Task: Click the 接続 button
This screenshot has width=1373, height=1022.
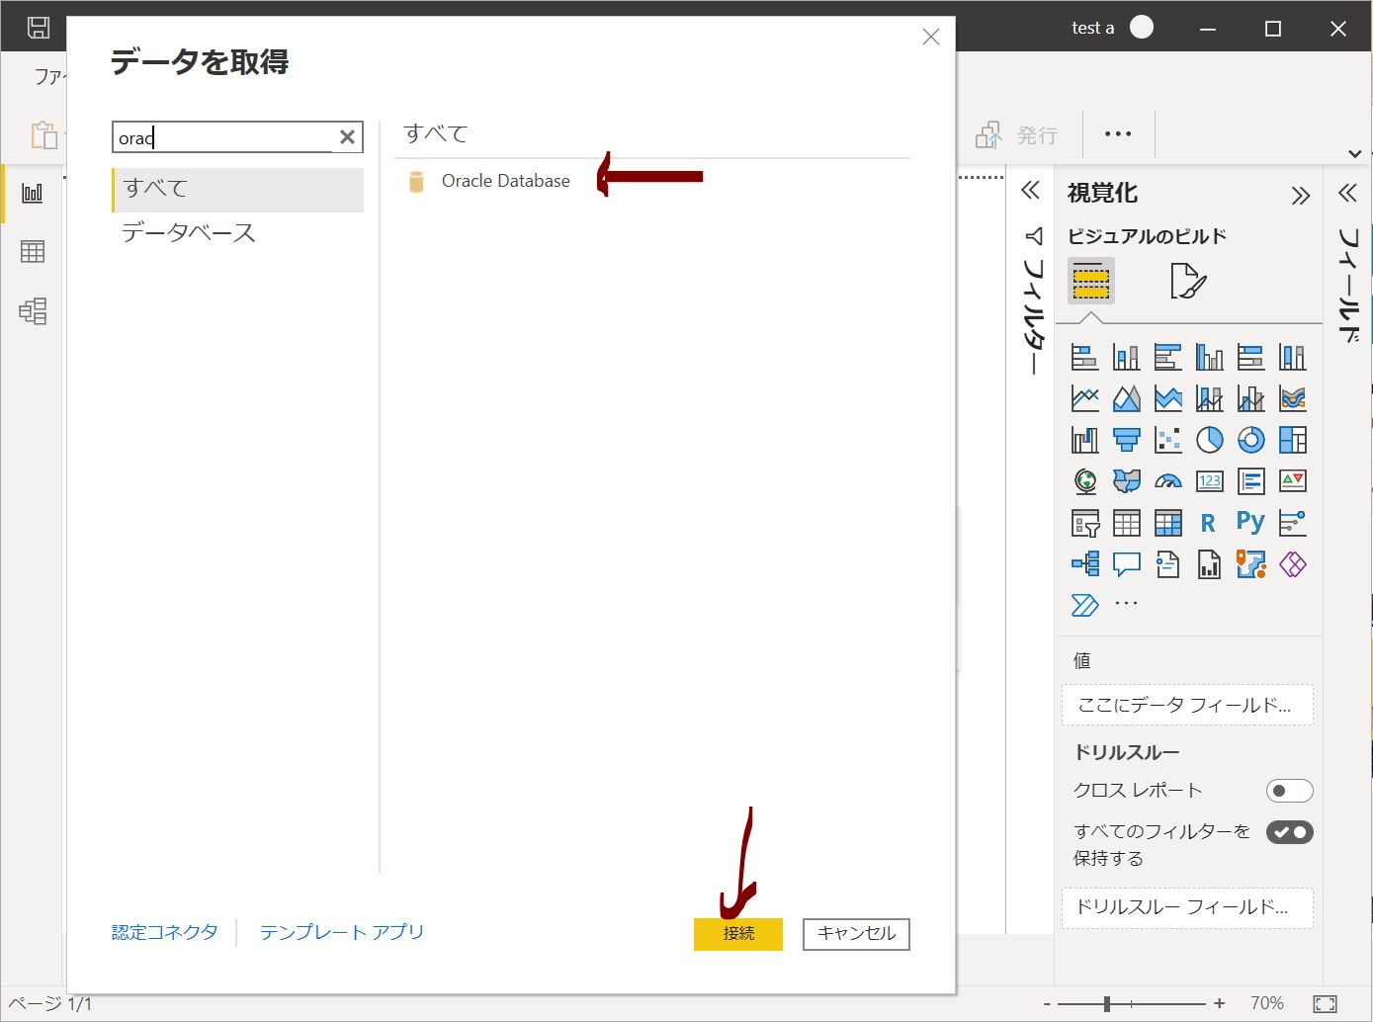Action: (x=737, y=934)
